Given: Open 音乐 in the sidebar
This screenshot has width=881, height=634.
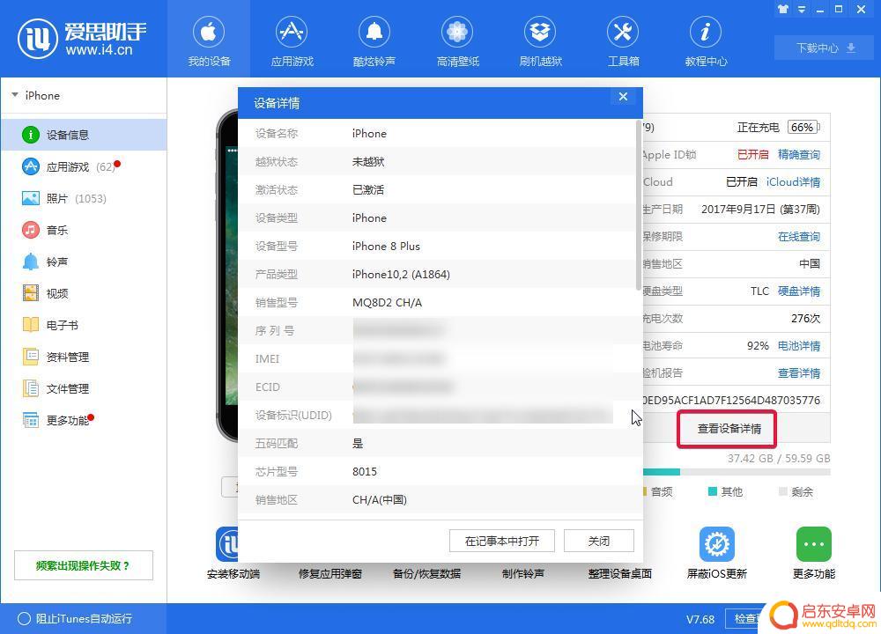Looking at the screenshot, I should [x=84, y=230].
